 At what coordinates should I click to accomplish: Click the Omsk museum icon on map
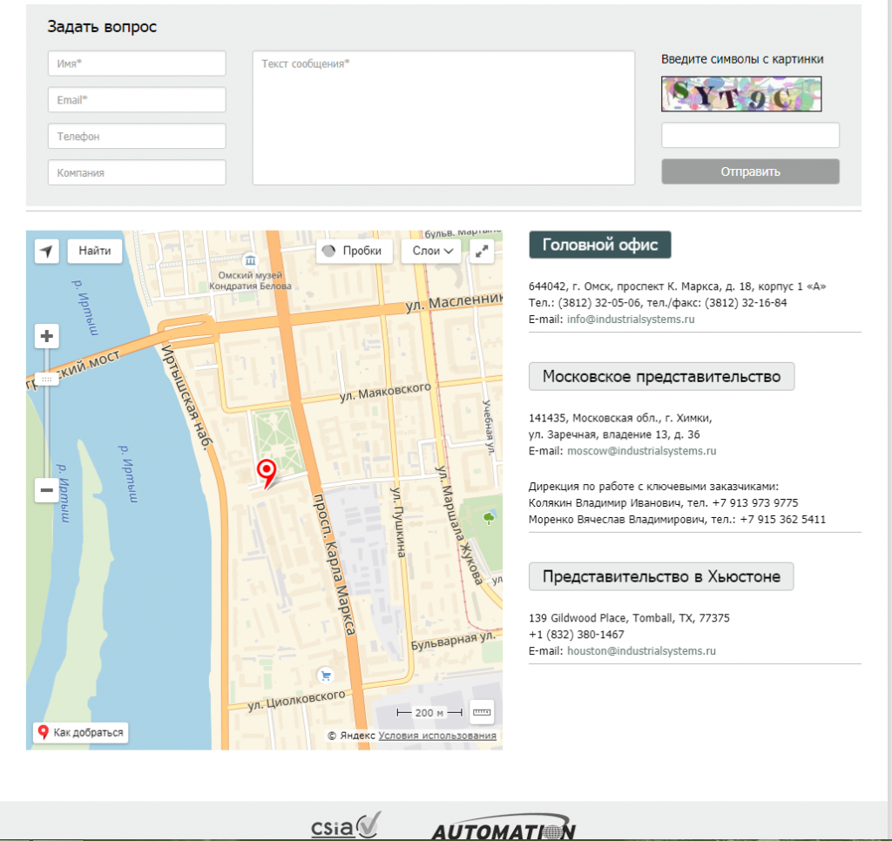[251, 260]
